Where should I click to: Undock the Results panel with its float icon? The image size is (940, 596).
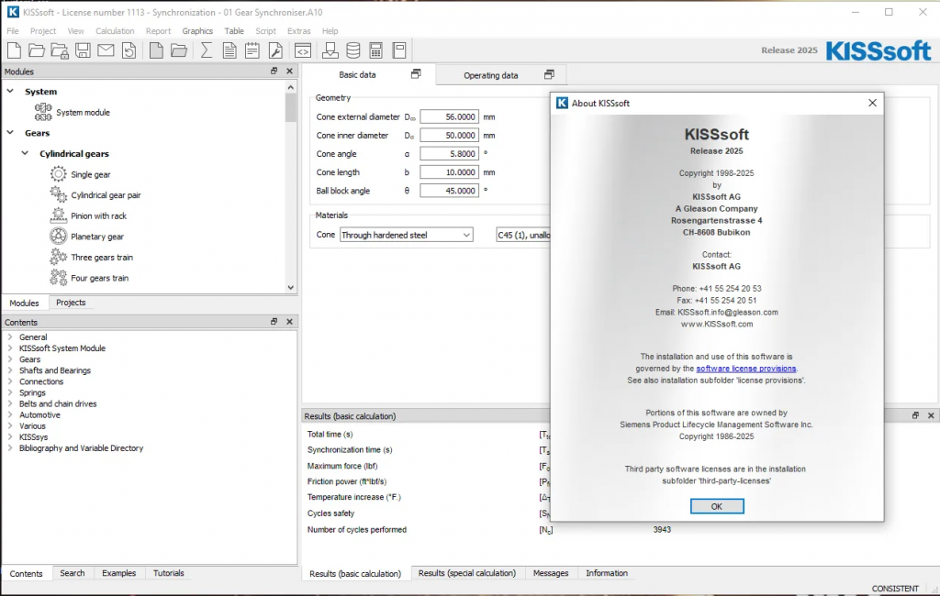pyautogui.click(x=915, y=415)
